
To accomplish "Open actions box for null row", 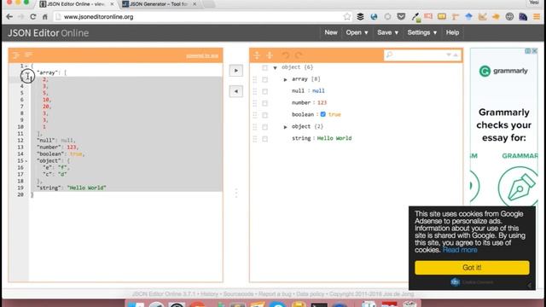I will pos(265,91).
